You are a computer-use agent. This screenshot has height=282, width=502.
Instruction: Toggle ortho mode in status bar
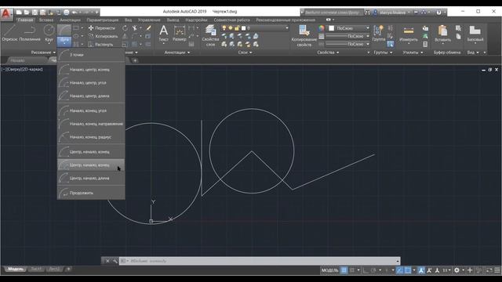(x=366, y=270)
